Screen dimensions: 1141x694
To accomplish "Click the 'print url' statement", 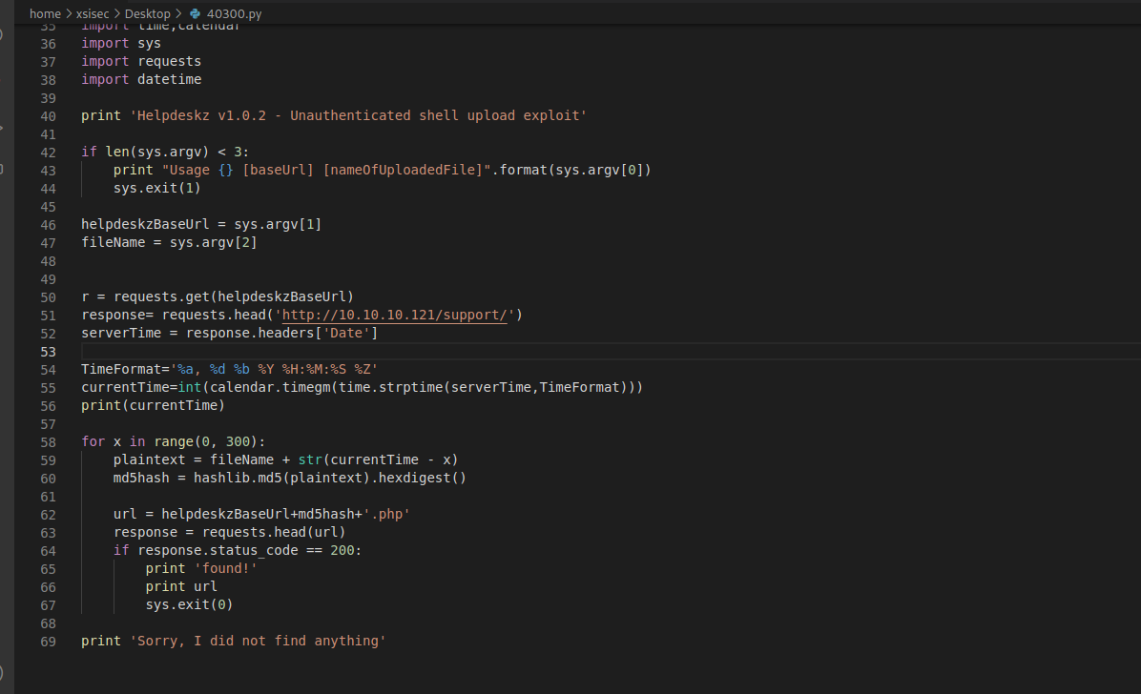I will (x=181, y=586).
